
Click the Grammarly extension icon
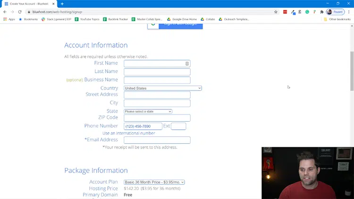pos(307,12)
